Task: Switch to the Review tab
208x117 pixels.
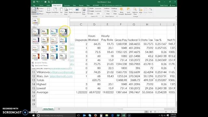Action: (81, 6)
